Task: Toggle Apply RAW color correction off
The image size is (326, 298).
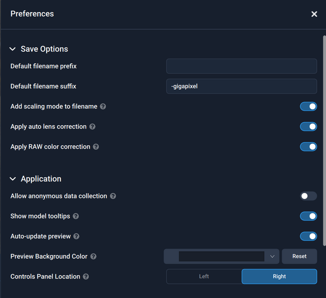Action: (308, 147)
